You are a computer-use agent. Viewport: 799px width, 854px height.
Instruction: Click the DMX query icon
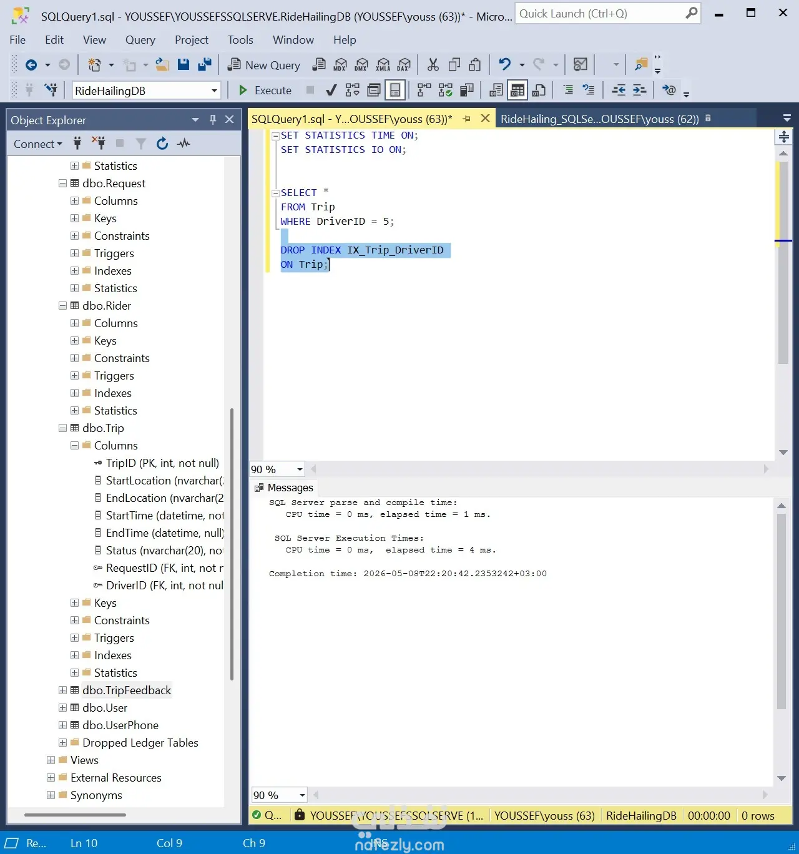(361, 64)
